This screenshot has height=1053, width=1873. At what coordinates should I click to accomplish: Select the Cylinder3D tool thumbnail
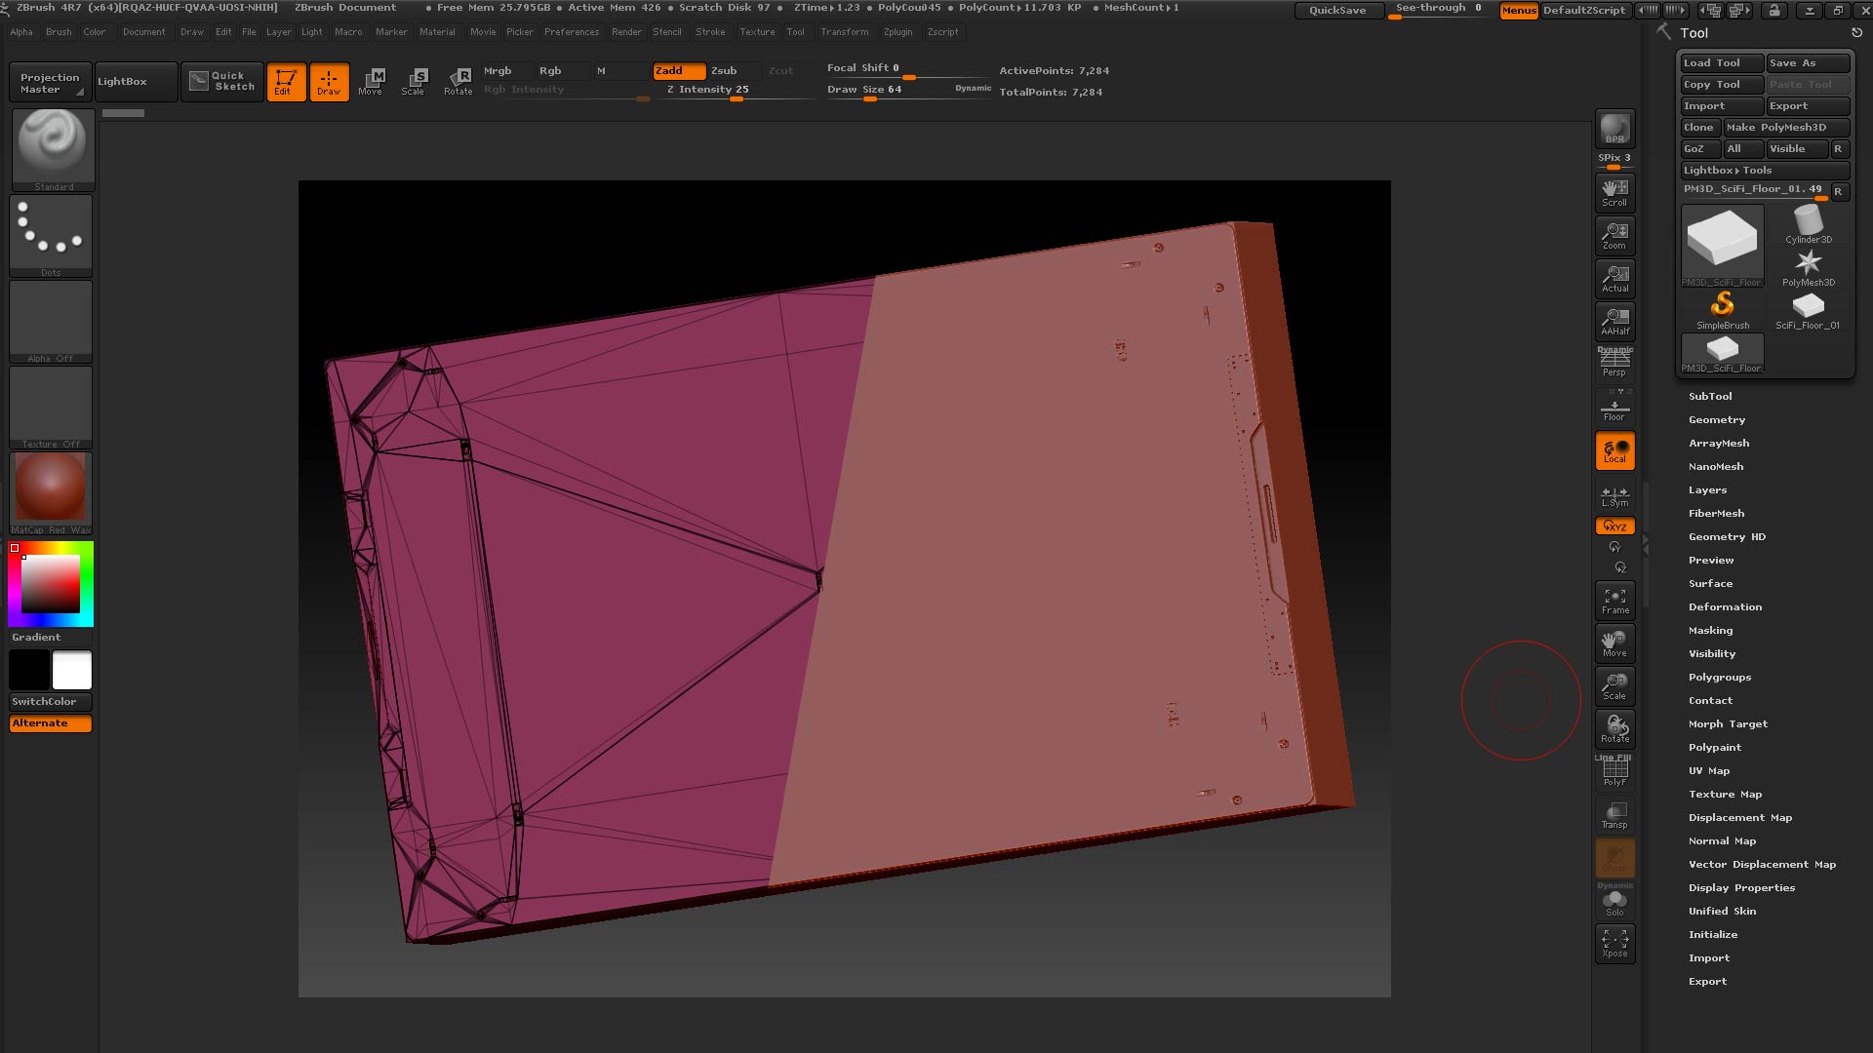pyautogui.click(x=1808, y=224)
